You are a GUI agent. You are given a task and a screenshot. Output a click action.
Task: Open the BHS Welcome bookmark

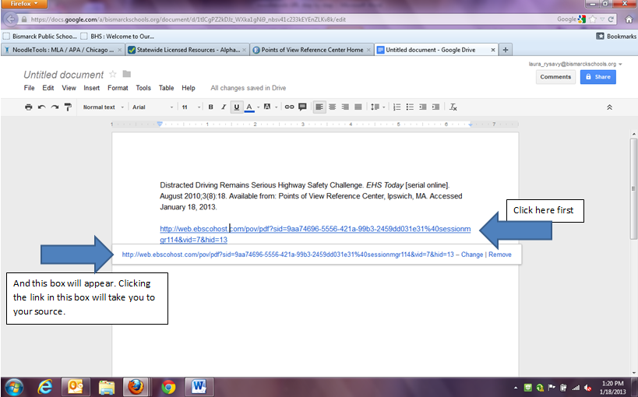117,37
